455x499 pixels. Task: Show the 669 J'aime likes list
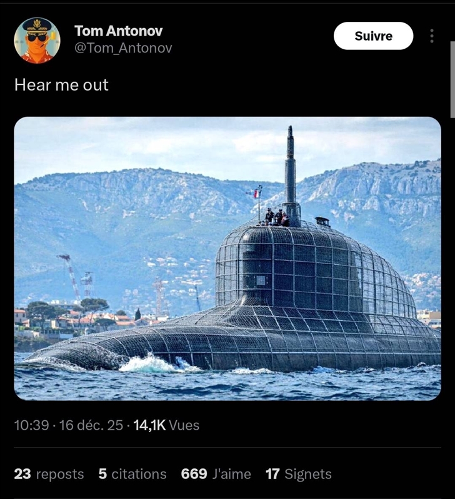point(216,474)
